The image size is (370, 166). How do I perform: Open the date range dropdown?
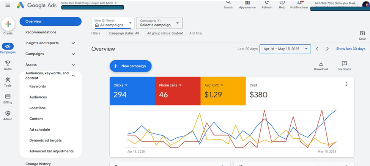click(x=285, y=49)
